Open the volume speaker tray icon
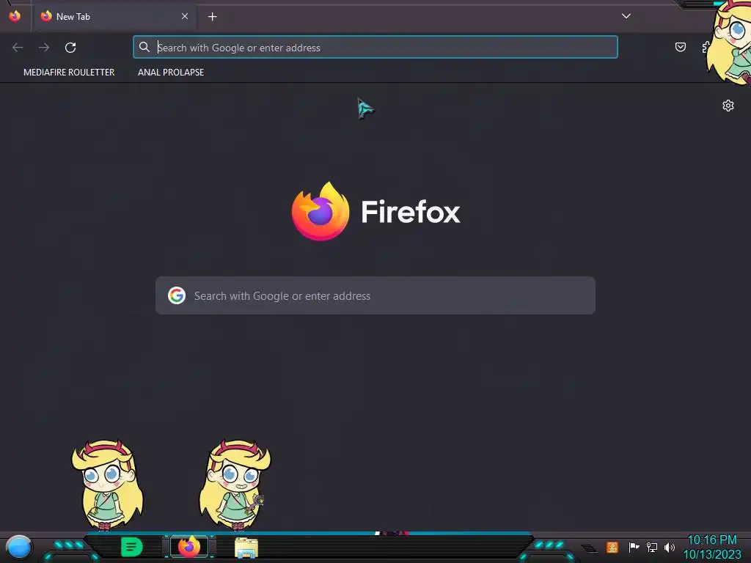 (669, 547)
